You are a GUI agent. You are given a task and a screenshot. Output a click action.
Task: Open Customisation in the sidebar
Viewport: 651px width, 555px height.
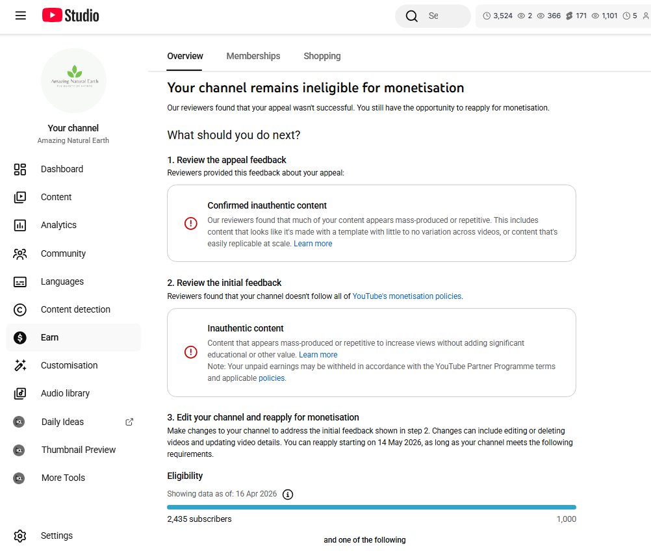pyautogui.click(x=73, y=365)
